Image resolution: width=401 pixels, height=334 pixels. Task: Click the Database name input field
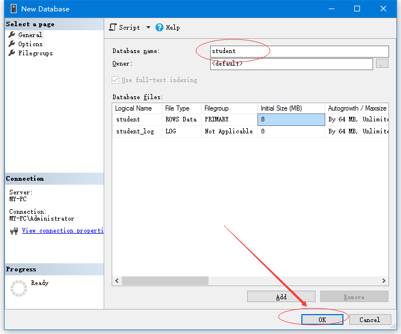(299, 51)
